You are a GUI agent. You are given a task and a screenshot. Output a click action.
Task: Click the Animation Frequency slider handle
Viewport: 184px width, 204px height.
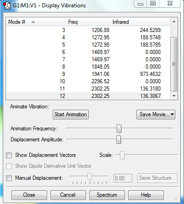coord(119,129)
